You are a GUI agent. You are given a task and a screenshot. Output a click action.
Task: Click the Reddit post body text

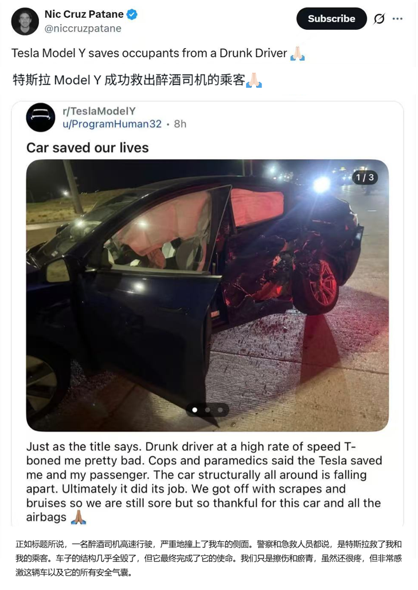(204, 482)
